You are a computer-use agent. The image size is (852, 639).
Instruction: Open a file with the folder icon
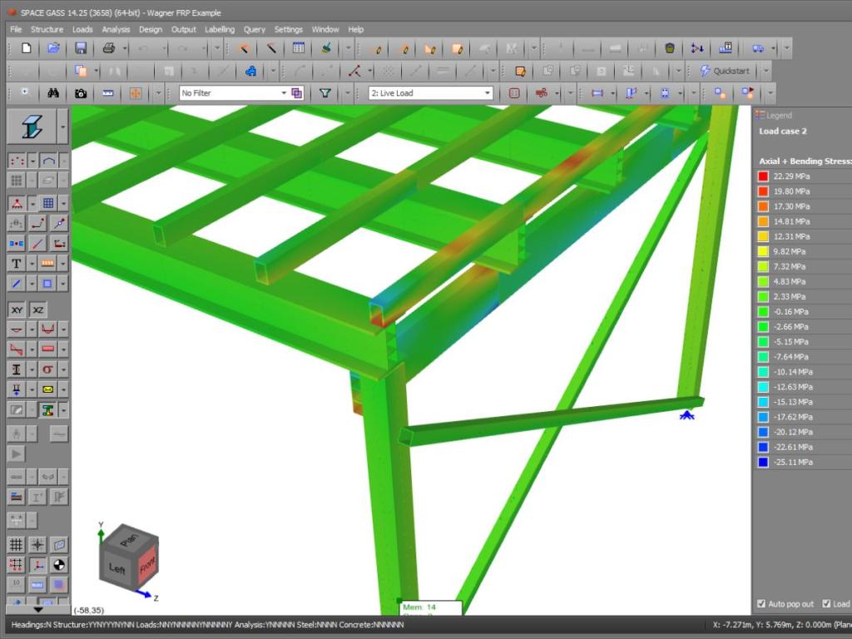point(53,48)
